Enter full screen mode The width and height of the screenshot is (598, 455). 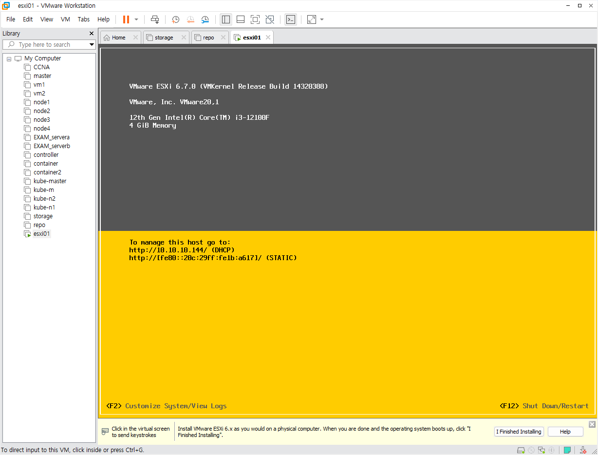pos(255,19)
